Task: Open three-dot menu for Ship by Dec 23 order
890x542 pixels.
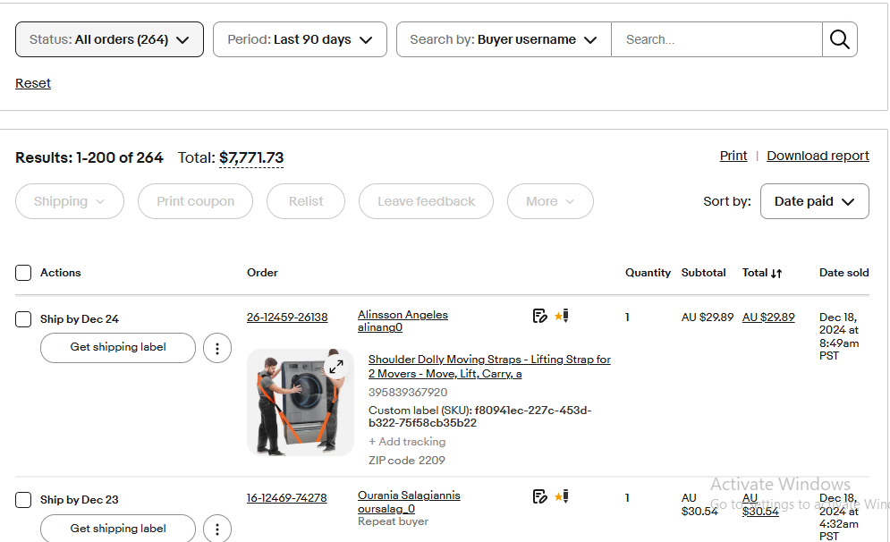Action: pyautogui.click(x=217, y=528)
